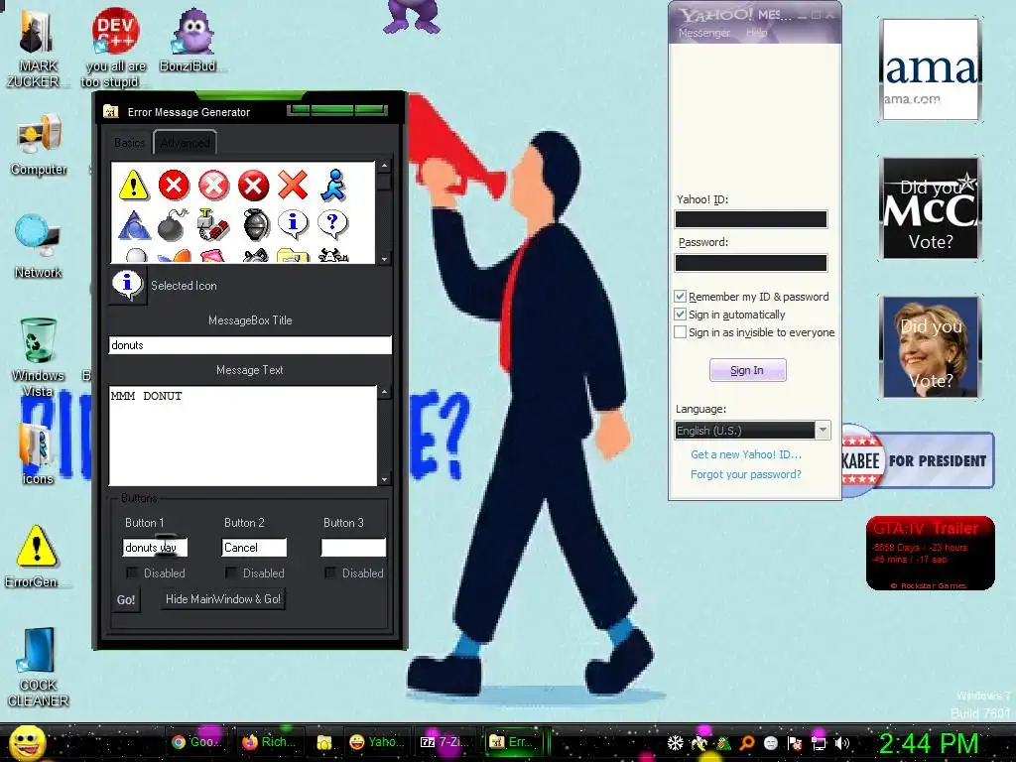Click the empty Button 3 text field
The width and height of the screenshot is (1016, 762).
(353, 548)
